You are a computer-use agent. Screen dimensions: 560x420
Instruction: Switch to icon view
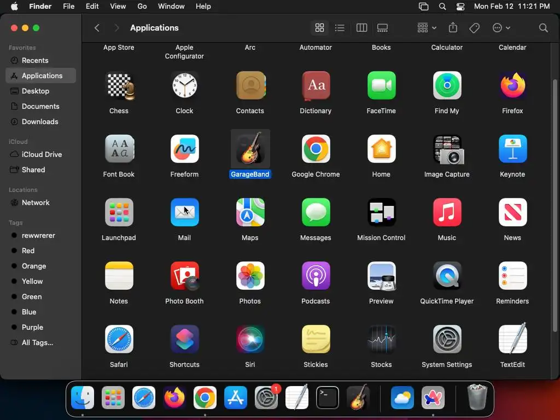click(x=319, y=27)
